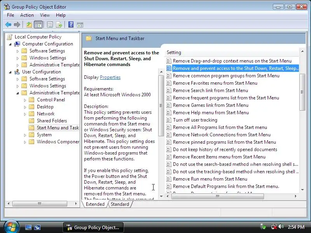Viewport: 311px width, 233px height.
Task: Open the View menu
Action: pos(45,15)
